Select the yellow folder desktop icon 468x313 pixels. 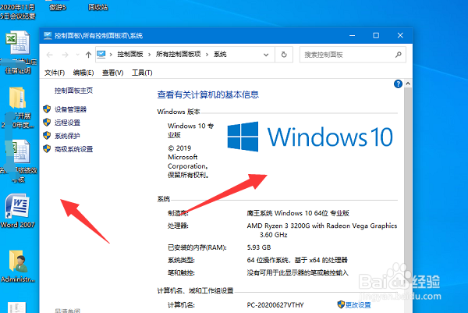[x=18, y=98]
